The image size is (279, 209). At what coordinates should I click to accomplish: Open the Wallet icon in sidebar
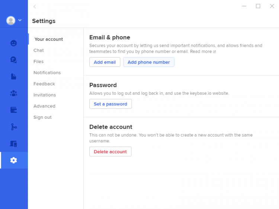tap(14, 110)
